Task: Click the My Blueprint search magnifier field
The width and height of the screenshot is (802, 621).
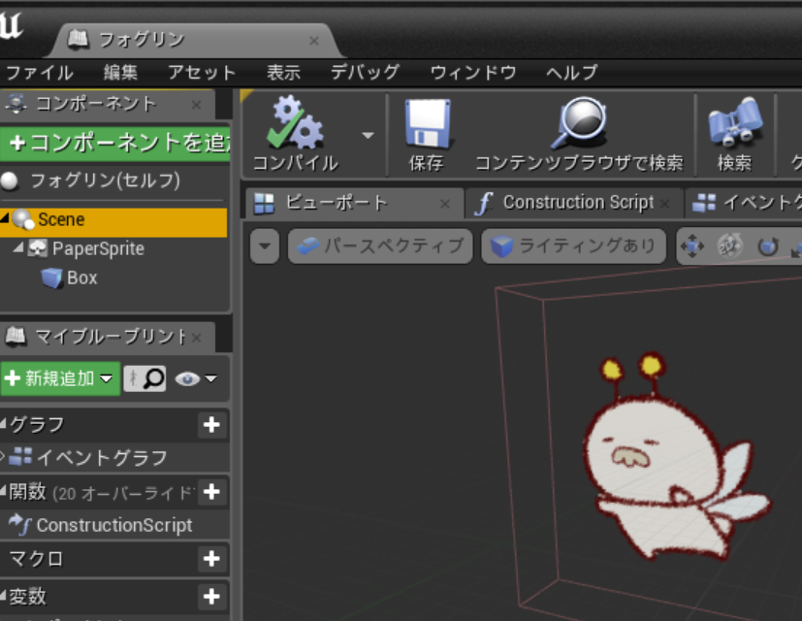Action: (145, 378)
